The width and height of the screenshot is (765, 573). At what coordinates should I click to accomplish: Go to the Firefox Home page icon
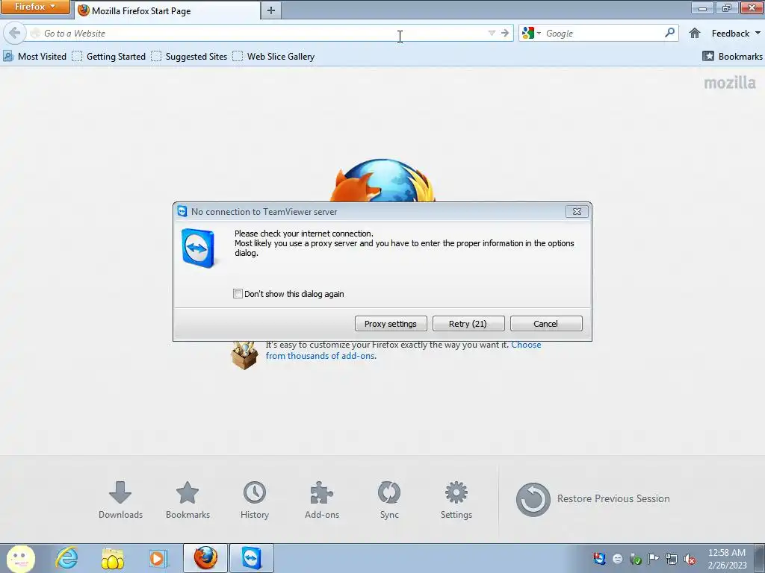[695, 33]
